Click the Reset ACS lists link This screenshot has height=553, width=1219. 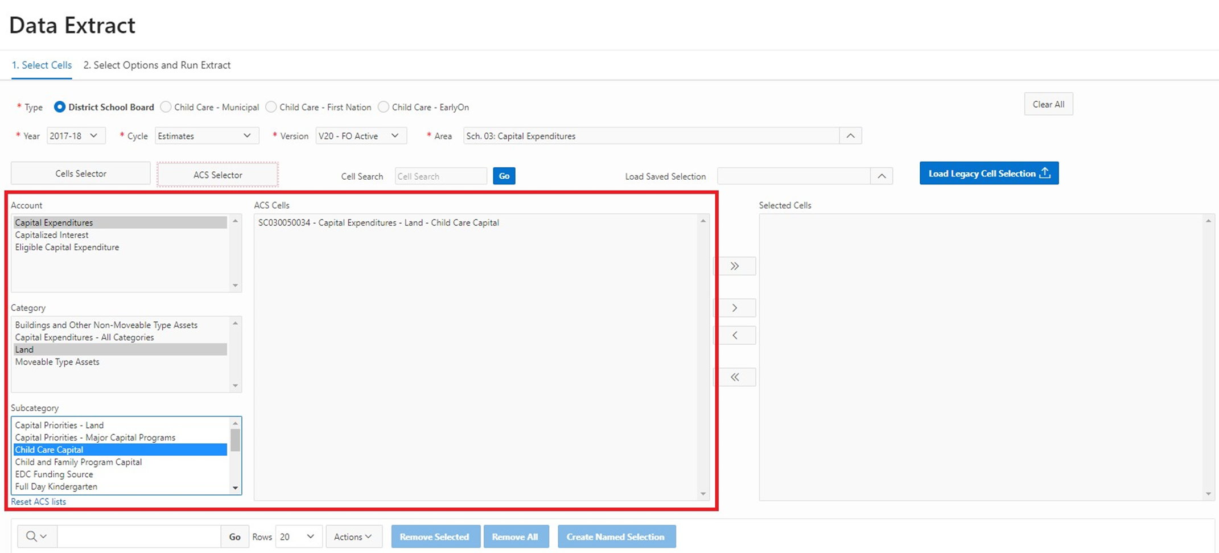coord(38,502)
